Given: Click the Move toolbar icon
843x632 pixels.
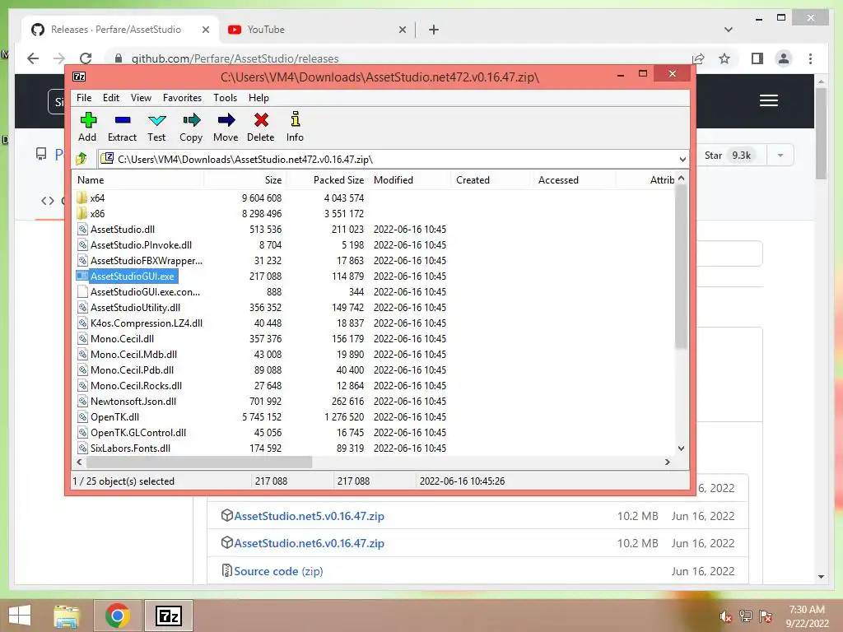Looking at the screenshot, I should pos(226,120).
